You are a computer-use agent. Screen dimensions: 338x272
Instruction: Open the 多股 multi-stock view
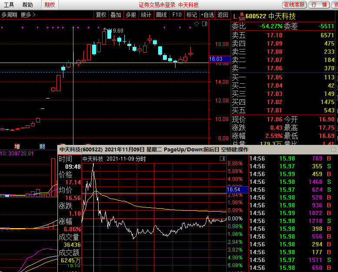tap(131, 15)
